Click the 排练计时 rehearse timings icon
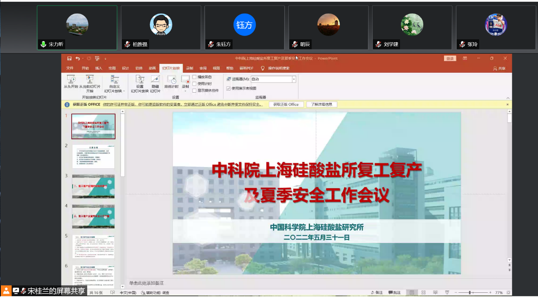Image resolution: width=538 pixels, height=297 pixels. (x=171, y=80)
